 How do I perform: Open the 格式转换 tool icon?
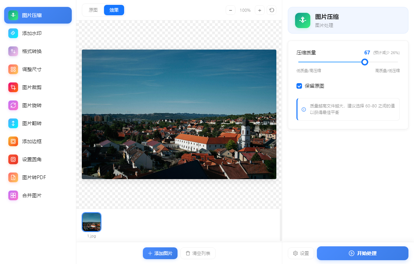(13, 51)
